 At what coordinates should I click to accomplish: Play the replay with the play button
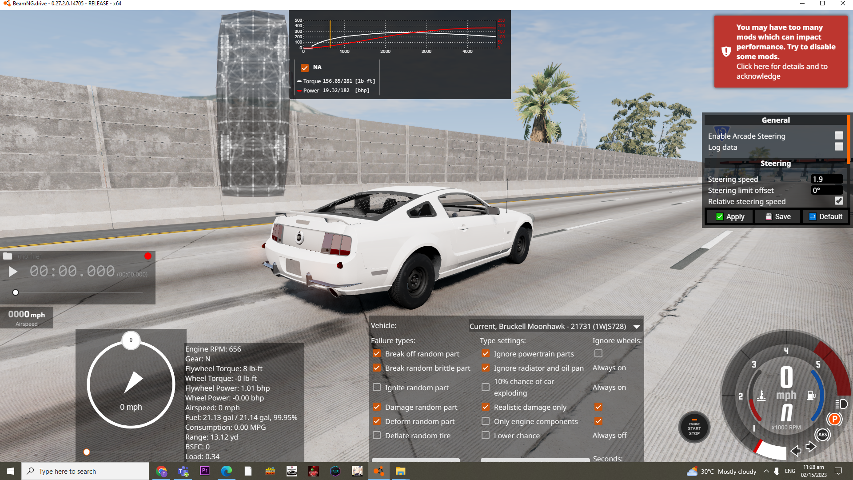(13, 272)
